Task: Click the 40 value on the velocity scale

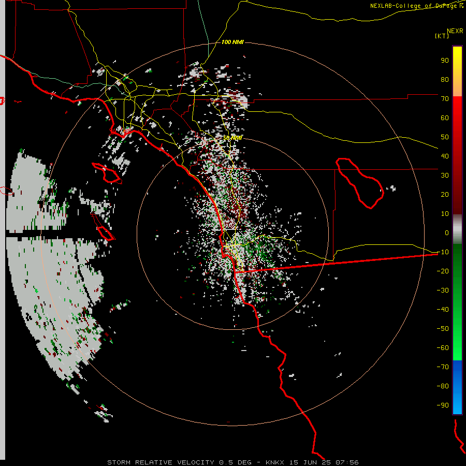Action: click(x=445, y=156)
